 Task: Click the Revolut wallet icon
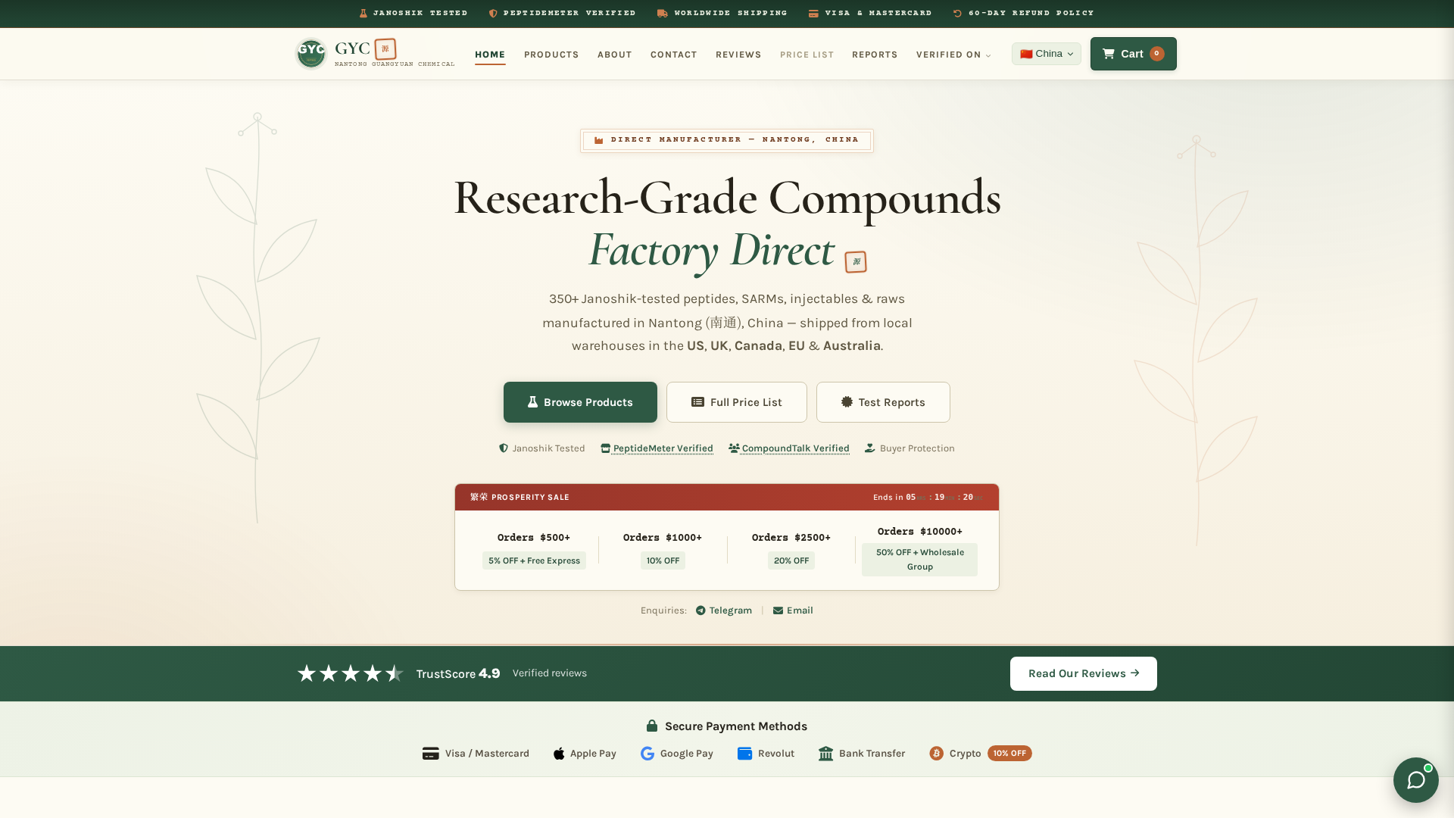(744, 754)
